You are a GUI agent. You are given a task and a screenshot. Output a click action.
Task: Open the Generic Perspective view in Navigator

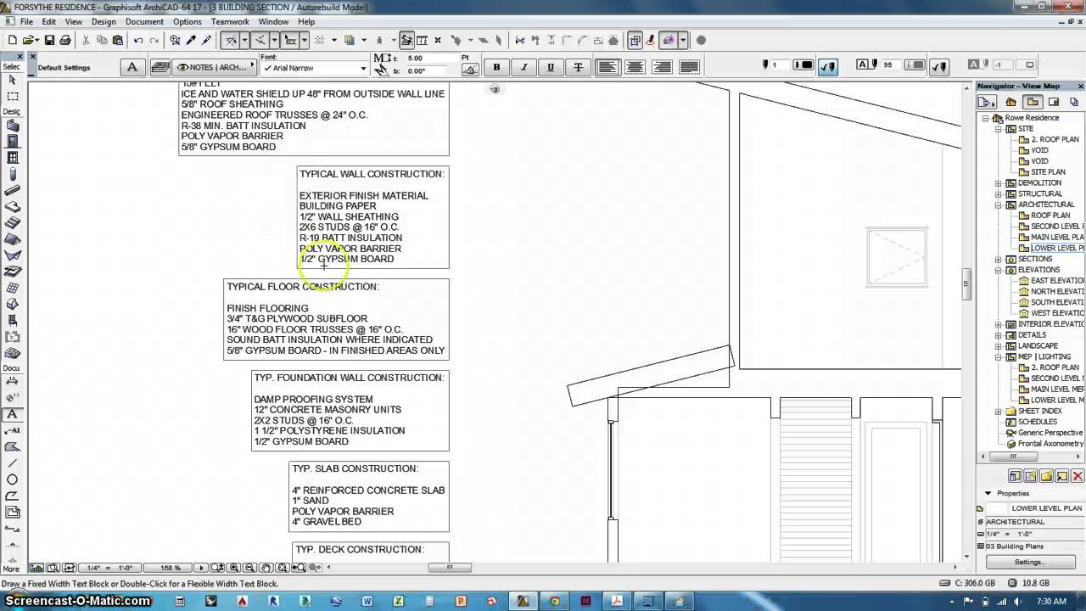pos(1044,433)
